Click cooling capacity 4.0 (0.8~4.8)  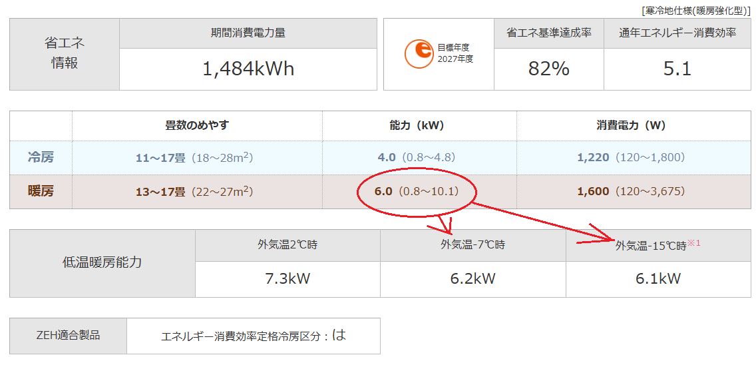click(416, 157)
